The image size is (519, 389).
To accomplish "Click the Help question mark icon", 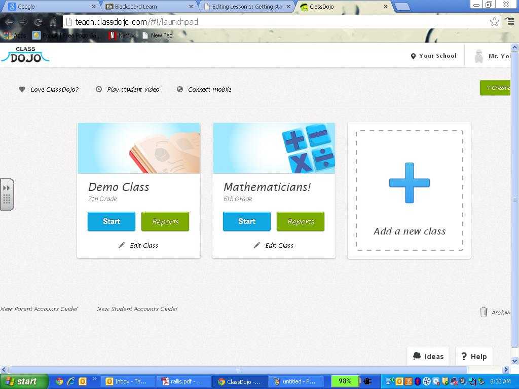I will tap(464, 356).
